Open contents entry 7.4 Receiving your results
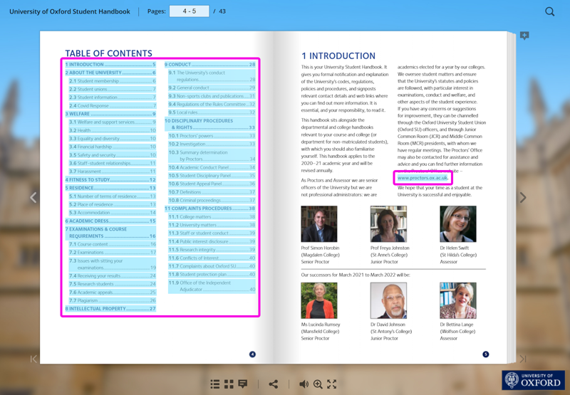The width and height of the screenshot is (570, 395). click(113, 276)
